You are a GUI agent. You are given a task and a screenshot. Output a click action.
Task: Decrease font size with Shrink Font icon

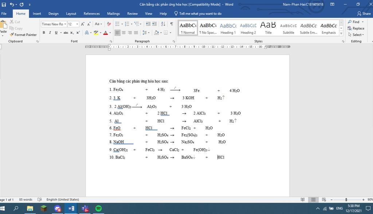[x=89, y=24]
